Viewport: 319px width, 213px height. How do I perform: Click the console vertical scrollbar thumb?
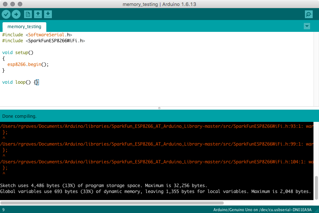tap(316, 187)
